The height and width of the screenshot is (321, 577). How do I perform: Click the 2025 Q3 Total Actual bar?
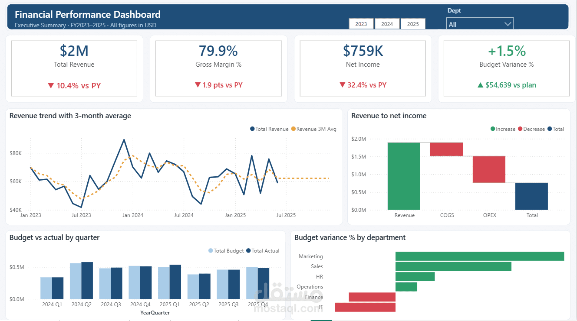coord(234,284)
